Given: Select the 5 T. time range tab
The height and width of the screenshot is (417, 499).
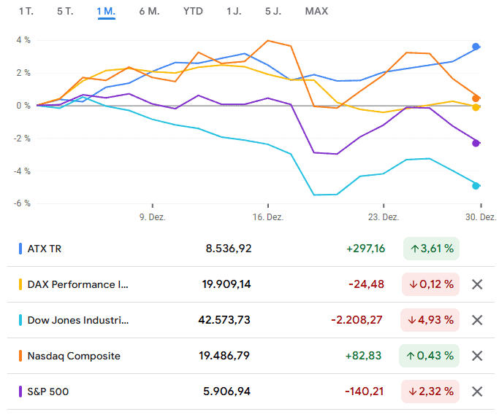Looking at the screenshot, I should [65, 12].
